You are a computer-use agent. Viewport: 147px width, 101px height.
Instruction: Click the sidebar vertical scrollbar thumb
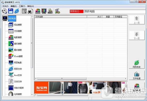[32, 43]
